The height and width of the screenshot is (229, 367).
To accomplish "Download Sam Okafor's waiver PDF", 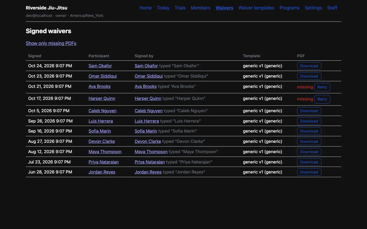I will pyautogui.click(x=309, y=66).
